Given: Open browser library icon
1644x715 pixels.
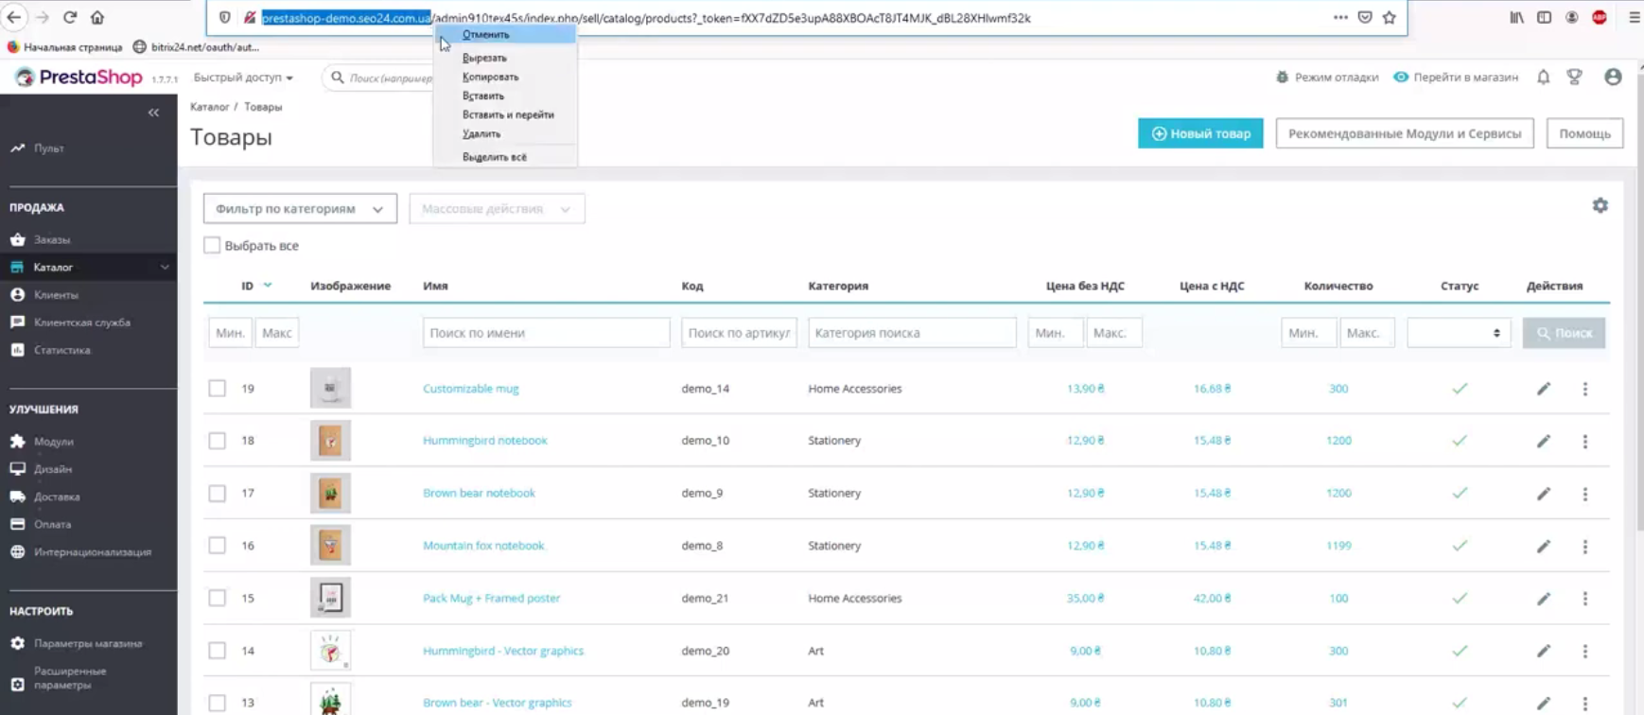Looking at the screenshot, I should [x=1516, y=17].
